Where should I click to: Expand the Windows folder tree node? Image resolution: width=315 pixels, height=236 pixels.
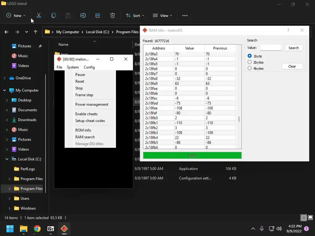click(x=9, y=208)
